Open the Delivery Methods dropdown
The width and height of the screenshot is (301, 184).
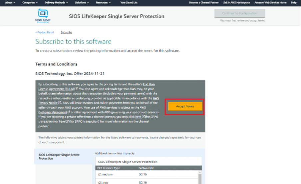point(56,2)
